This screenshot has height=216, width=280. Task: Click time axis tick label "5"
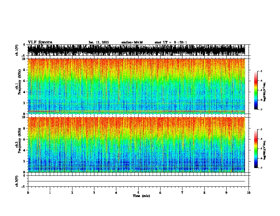pyautogui.click(x=138, y=193)
